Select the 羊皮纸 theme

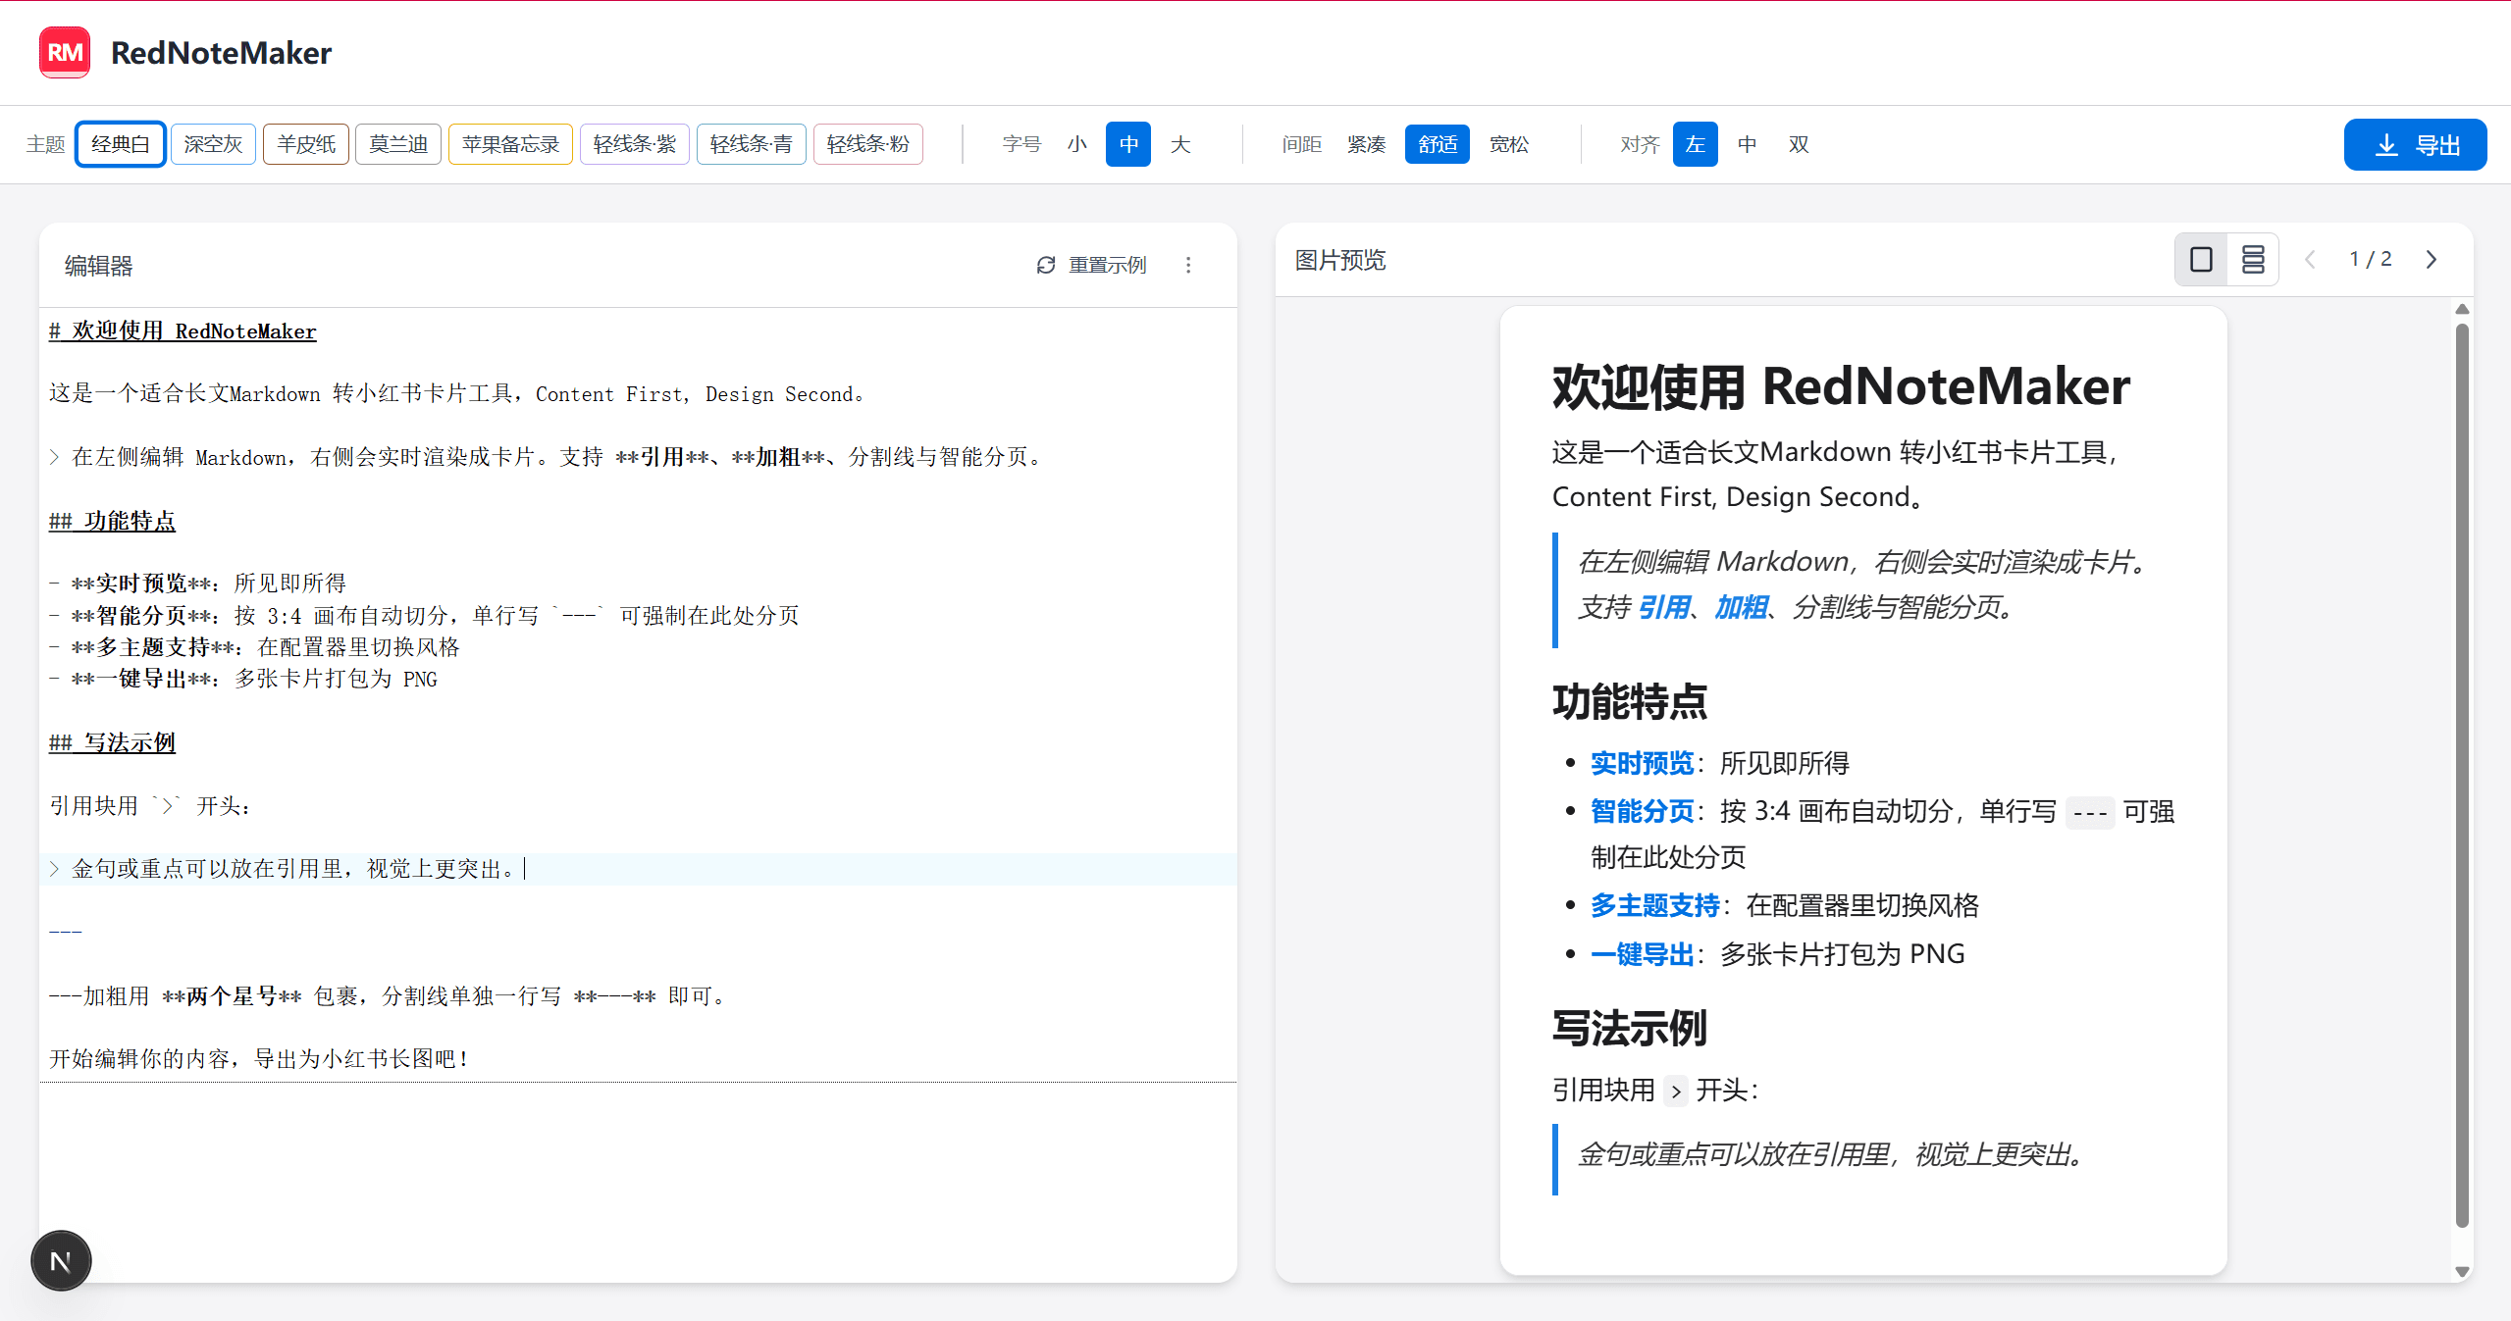pos(306,144)
